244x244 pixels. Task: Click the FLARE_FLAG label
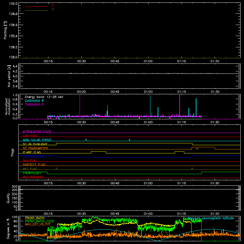click(x=32, y=152)
